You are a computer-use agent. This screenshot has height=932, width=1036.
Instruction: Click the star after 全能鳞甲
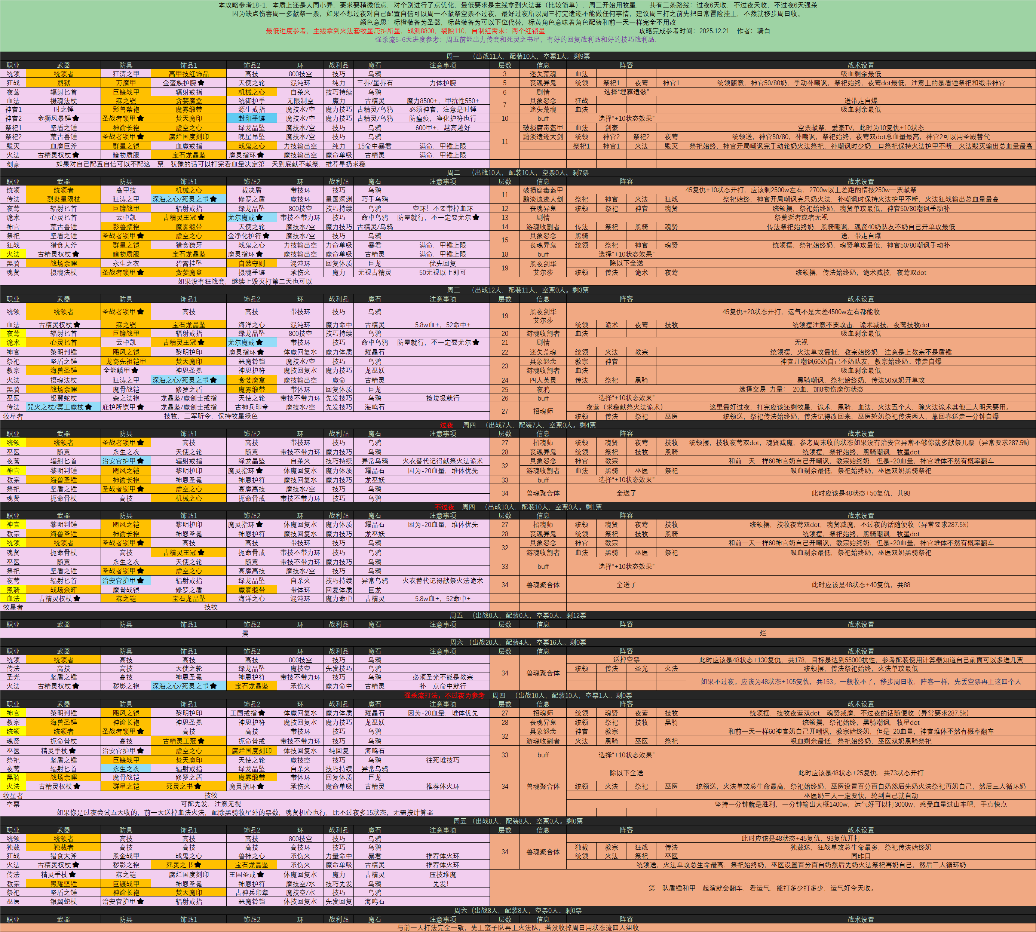(x=135, y=370)
